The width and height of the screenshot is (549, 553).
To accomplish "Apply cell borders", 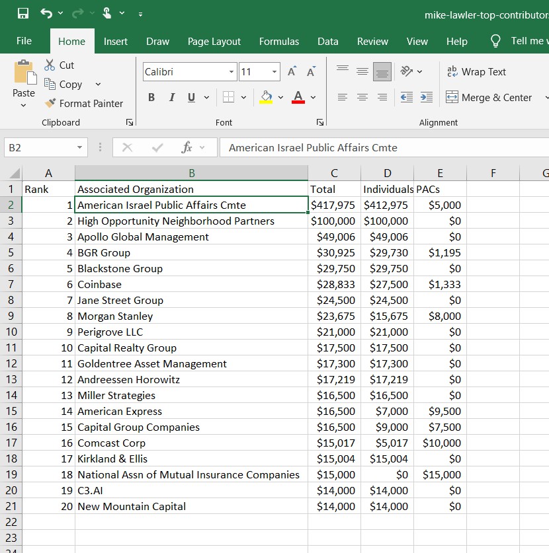I will pos(228,97).
